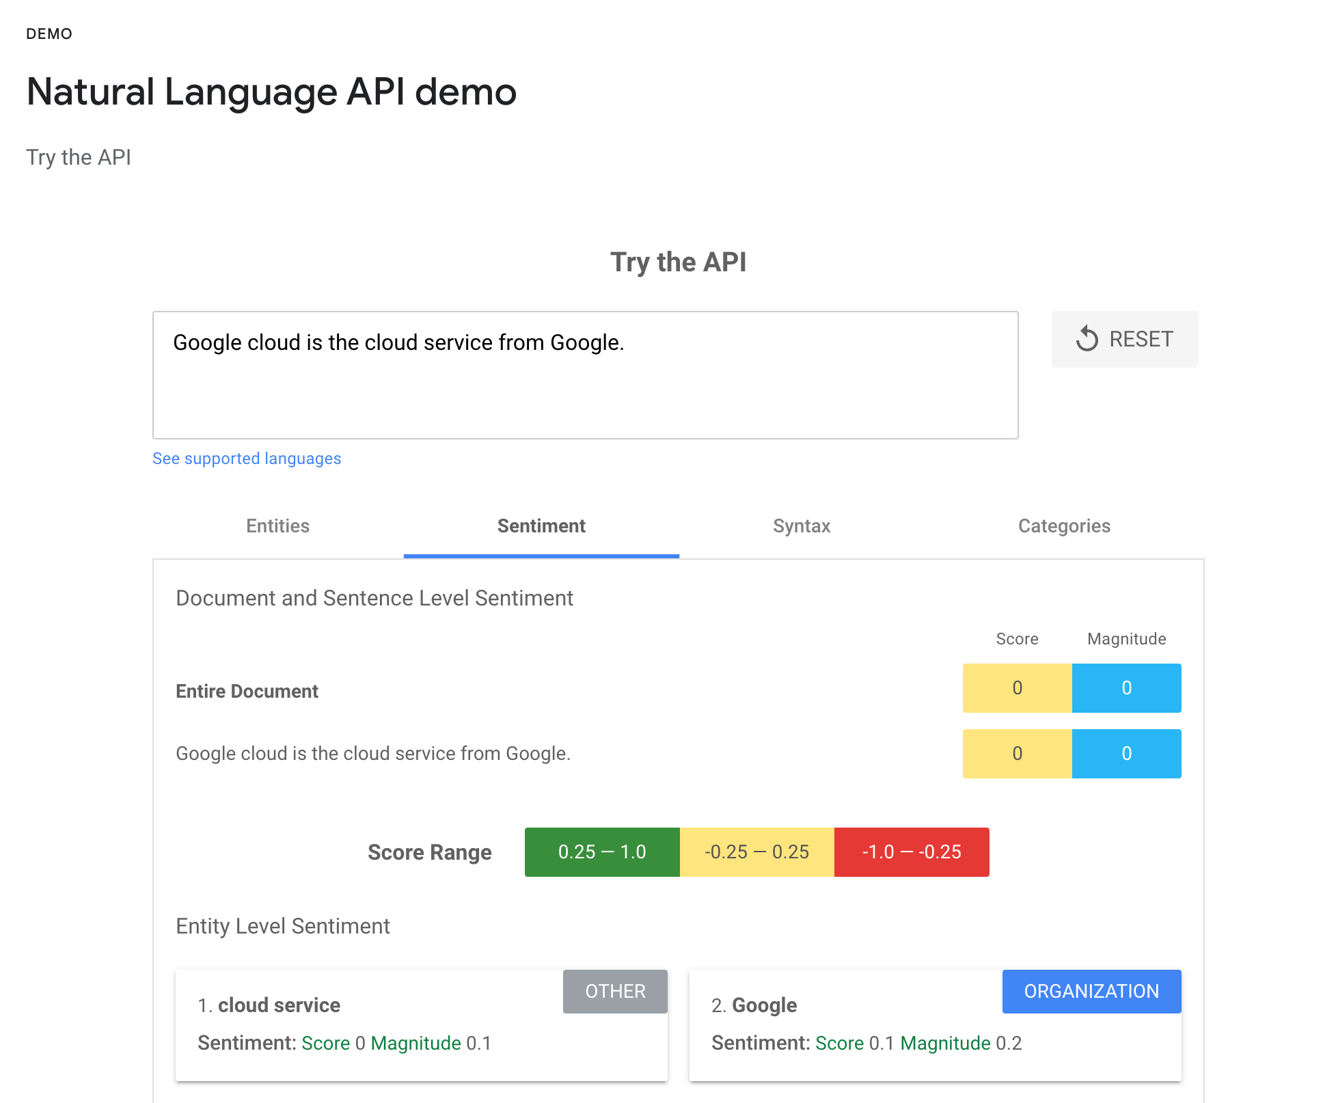1323x1103 pixels.
Task: Click the blue ORGANIZATION entity badge
Action: pyautogui.click(x=1091, y=992)
